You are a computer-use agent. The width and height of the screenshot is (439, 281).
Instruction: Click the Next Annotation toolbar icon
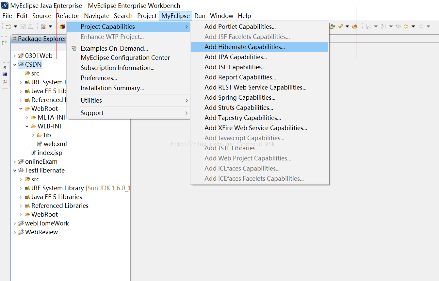click(x=368, y=26)
